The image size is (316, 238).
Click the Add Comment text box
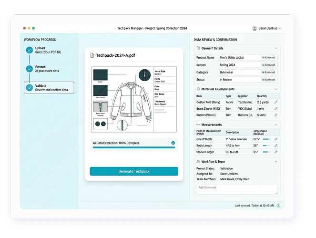pos(237,189)
